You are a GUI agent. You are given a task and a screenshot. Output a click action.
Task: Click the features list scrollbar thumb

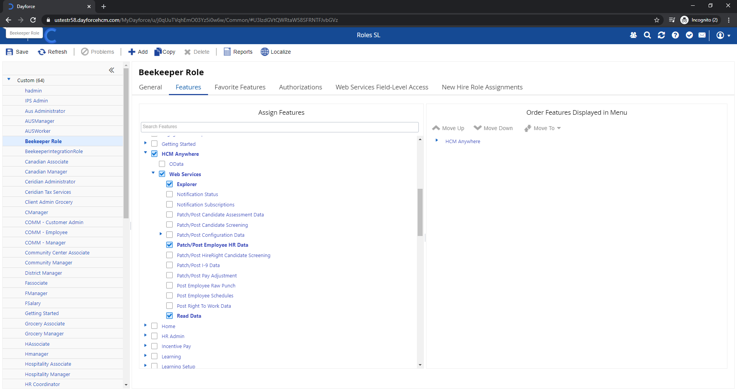pyautogui.click(x=420, y=212)
